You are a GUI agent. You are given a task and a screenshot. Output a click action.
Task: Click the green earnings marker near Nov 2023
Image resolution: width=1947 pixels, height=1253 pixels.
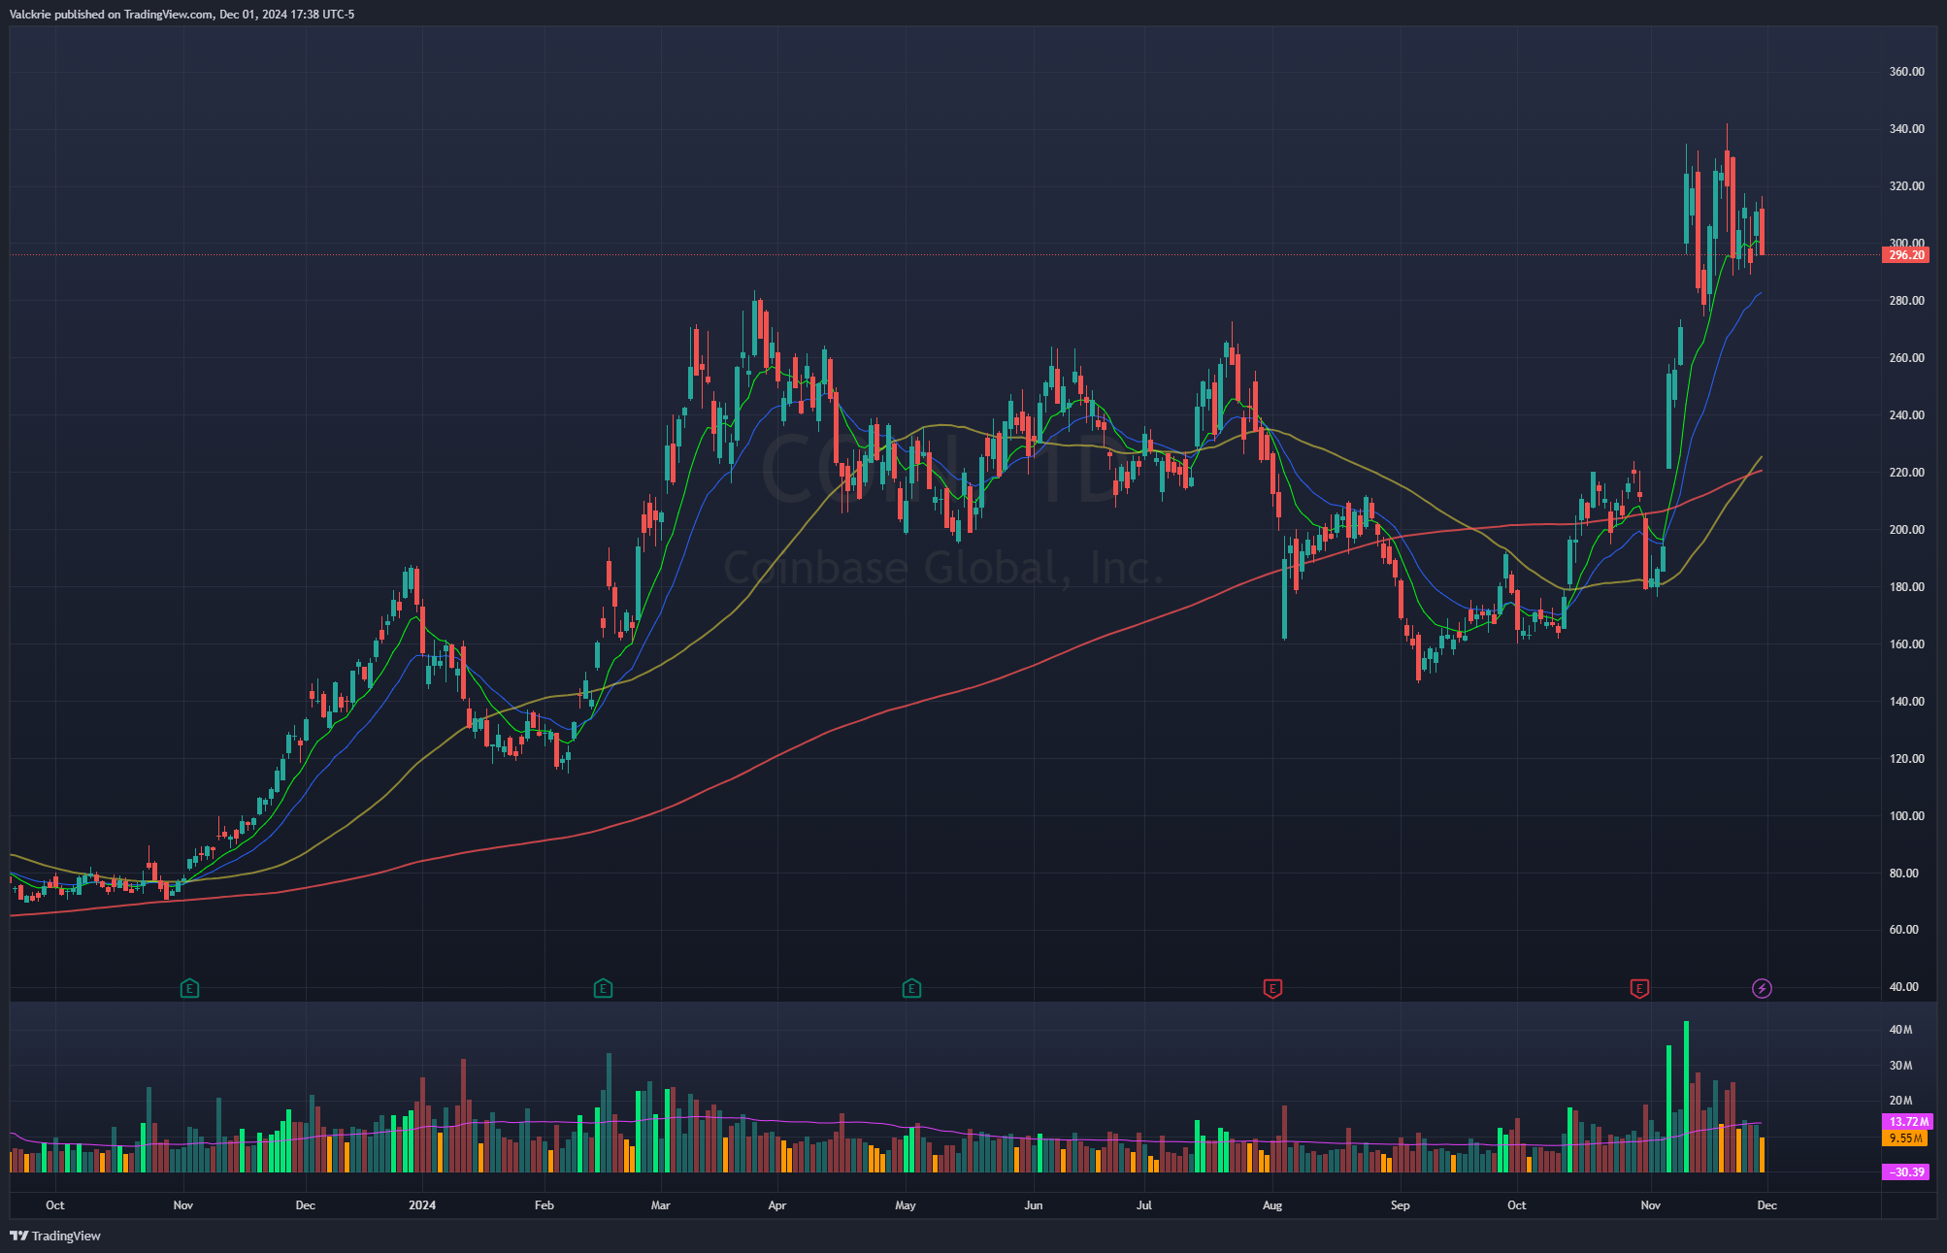pos(189,989)
